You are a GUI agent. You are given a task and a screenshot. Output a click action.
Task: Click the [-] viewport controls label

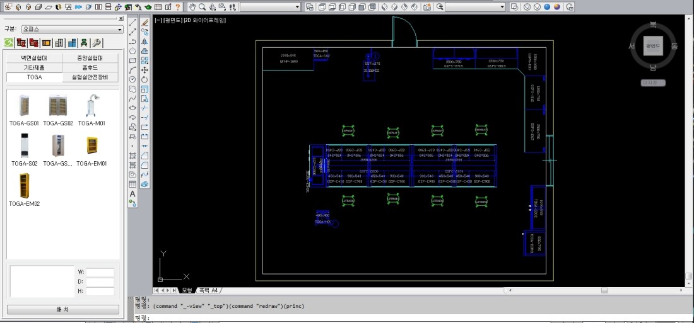click(158, 20)
